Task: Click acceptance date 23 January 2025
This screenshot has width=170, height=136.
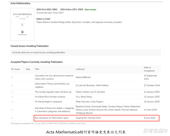Action: coord(152,102)
